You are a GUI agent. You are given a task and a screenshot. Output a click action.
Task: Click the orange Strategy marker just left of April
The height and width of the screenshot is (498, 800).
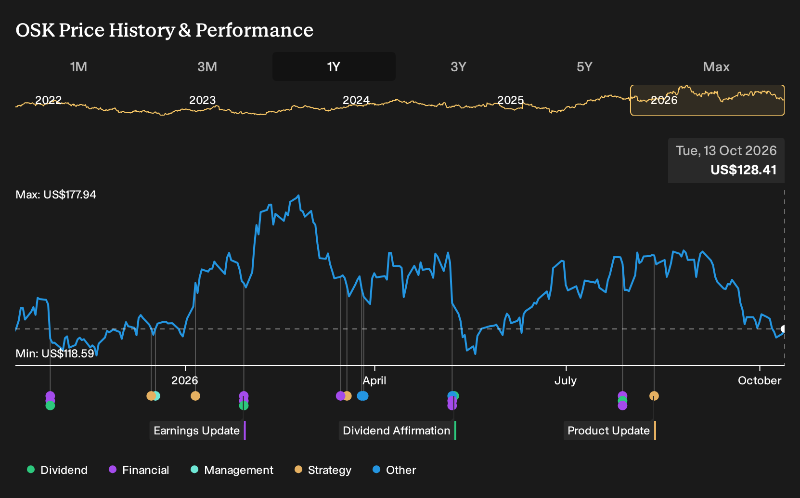pyautogui.click(x=347, y=396)
